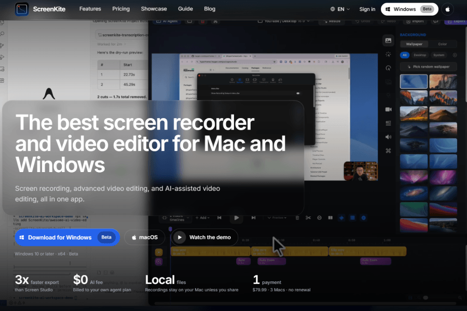Open the camera settings icon
467x311 pixels.
388,109
